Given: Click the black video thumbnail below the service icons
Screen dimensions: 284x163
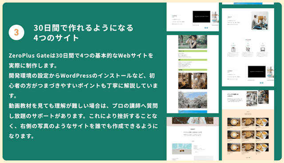Looking at the screenshot, I should tap(256, 72).
